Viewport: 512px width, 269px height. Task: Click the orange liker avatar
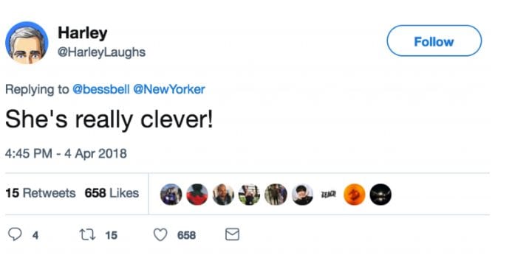(x=355, y=195)
